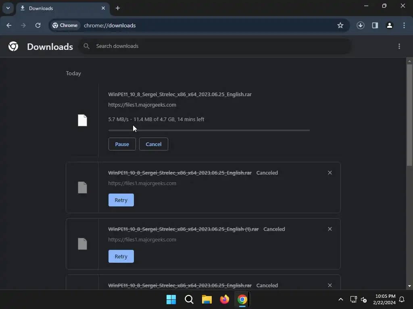Open source URL of active download
The height and width of the screenshot is (309, 413).
tap(142, 105)
